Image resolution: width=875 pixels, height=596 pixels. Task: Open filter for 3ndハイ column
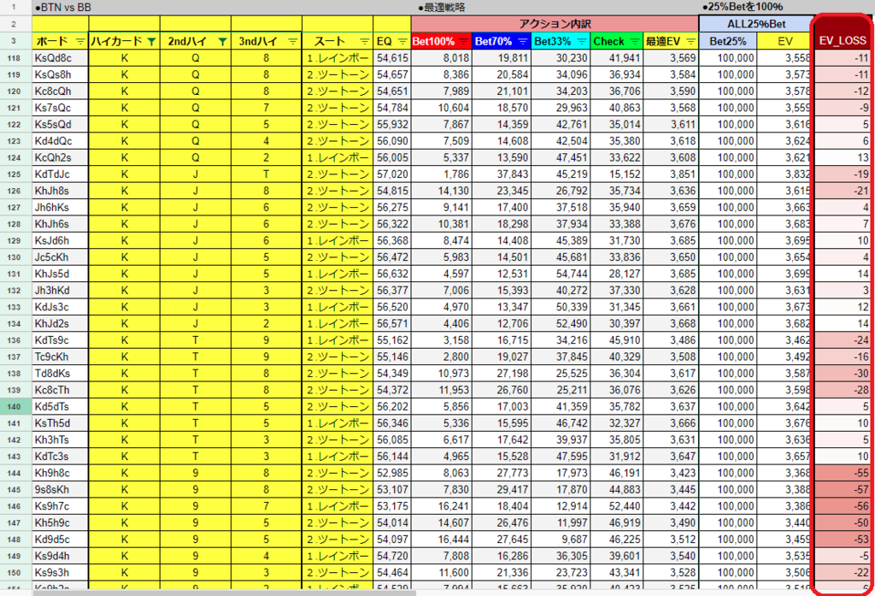pyautogui.click(x=293, y=41)
